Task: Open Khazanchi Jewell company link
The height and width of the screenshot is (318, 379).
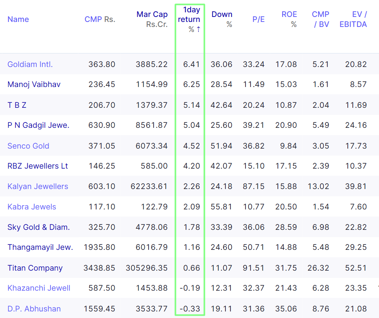Action: point(39,288)
